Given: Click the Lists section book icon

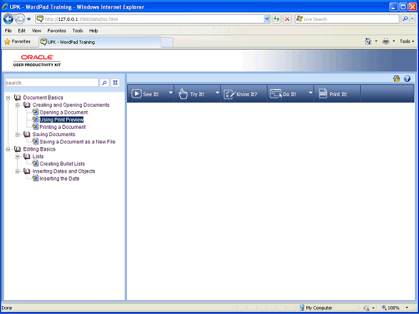Looking at the screenshot, I should pos(27,156).
